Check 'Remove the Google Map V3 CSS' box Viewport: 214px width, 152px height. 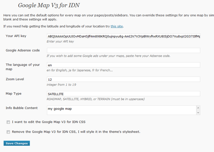pyautogui.click(x=8, y=132)
